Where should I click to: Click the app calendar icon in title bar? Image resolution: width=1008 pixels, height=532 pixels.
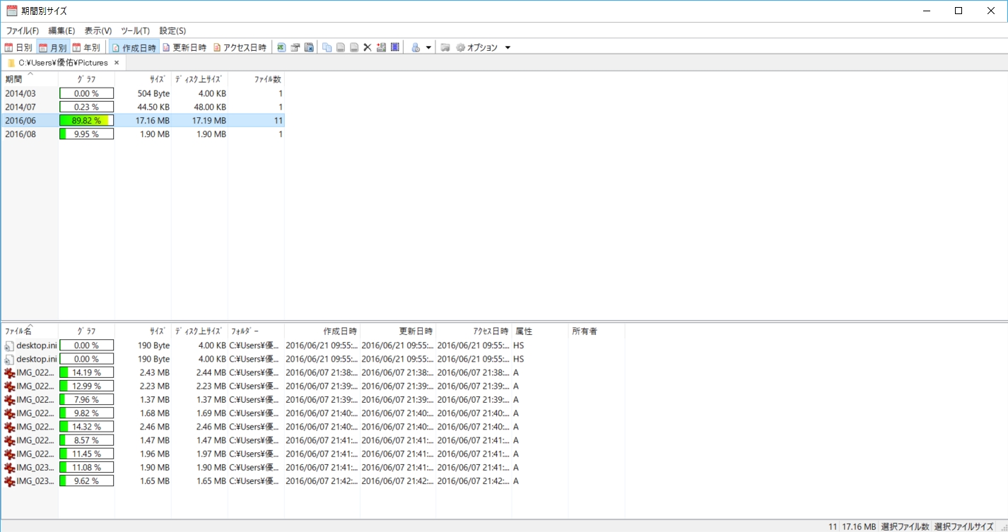pos(12,10)
